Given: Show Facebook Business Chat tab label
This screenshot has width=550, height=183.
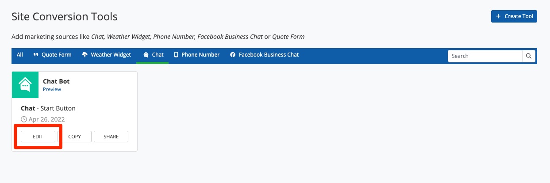Looking at the screenshot, I should click(x=269, y=55).
